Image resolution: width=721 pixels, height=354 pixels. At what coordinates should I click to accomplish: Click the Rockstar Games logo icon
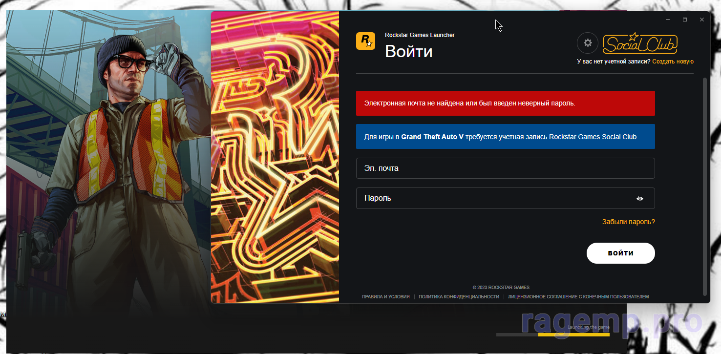tap(365, 42)
